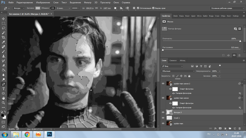Select the Eraser tool

[4, 65]
